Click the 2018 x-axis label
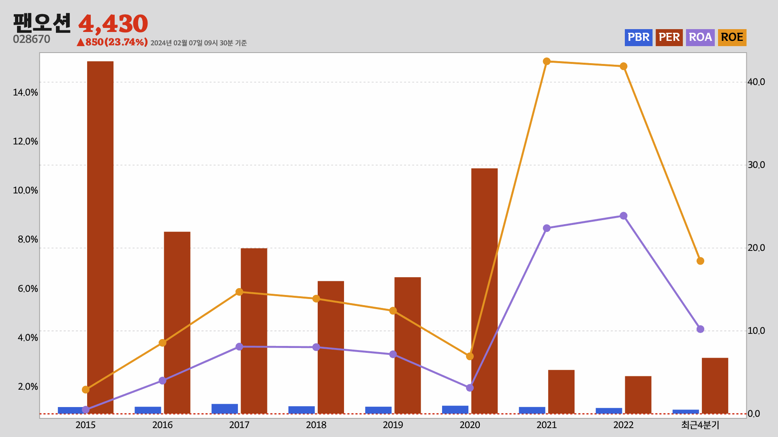 click(x=316, y=425)
